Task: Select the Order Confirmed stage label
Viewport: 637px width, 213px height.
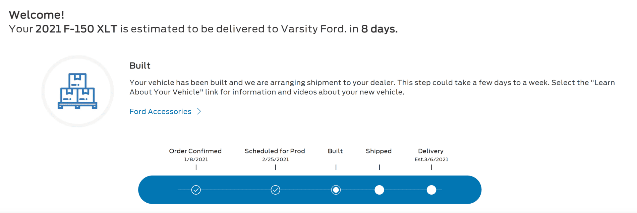Action: pos(196,151)
